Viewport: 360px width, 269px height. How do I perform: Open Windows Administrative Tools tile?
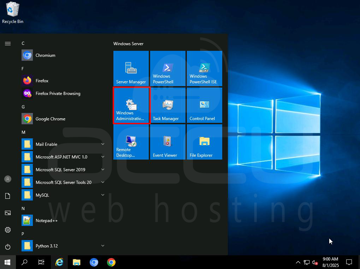click(131, 105)
